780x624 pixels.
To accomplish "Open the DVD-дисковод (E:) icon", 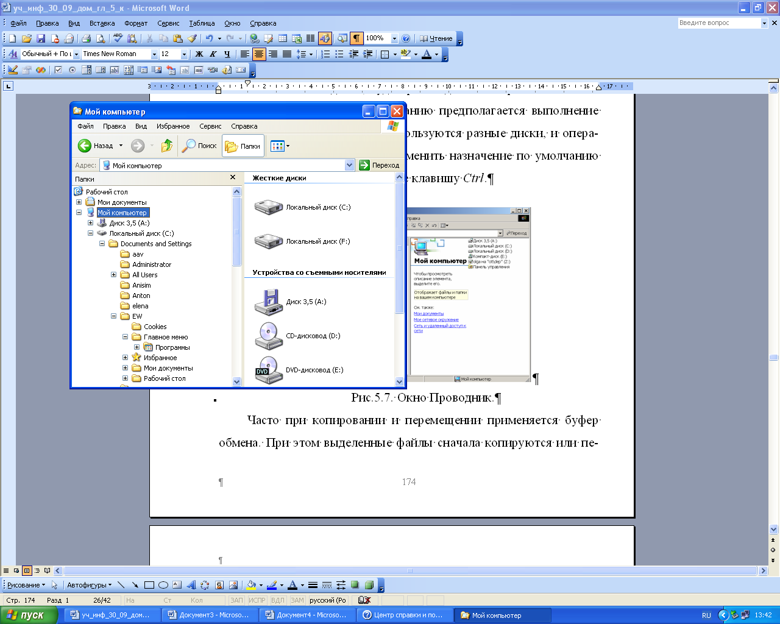I will tap(269, 370).
